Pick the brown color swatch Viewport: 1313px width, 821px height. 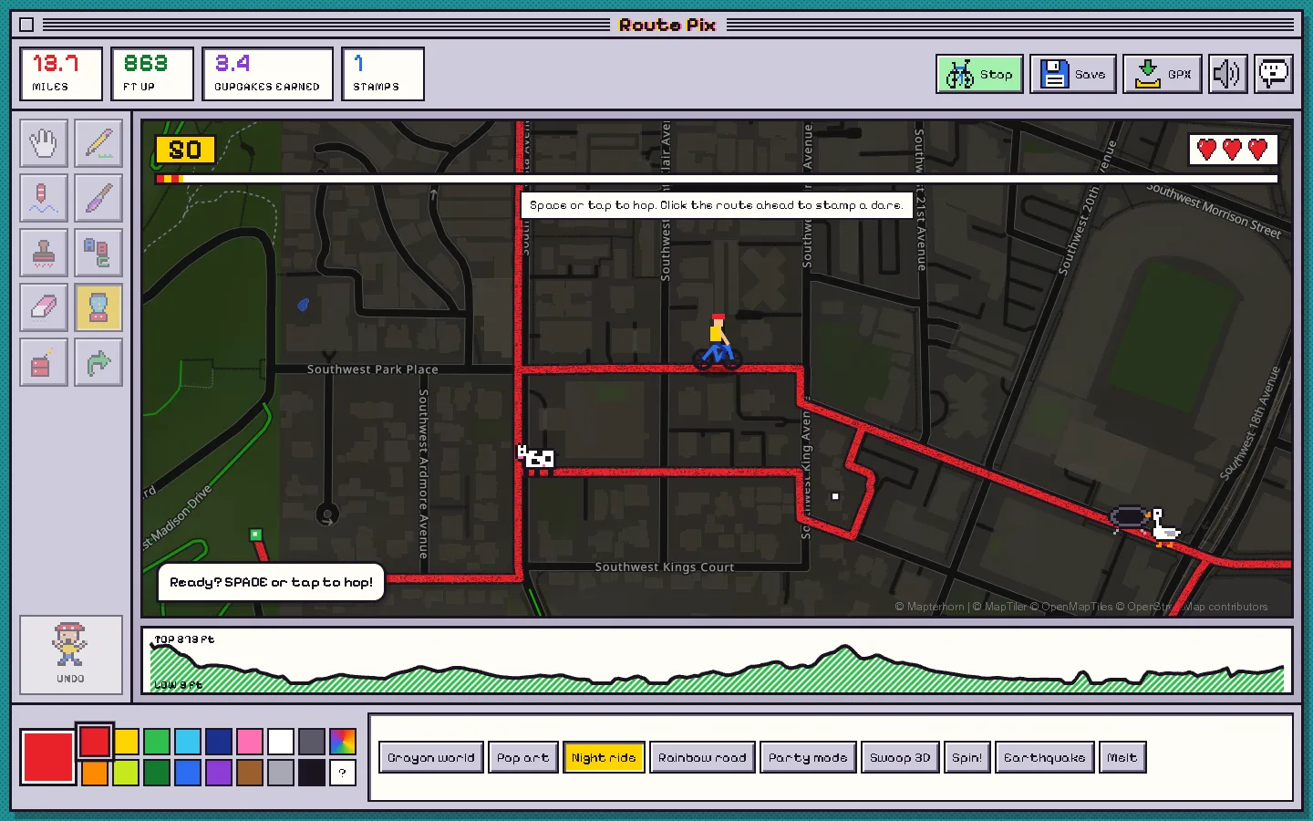click(250, 773)
